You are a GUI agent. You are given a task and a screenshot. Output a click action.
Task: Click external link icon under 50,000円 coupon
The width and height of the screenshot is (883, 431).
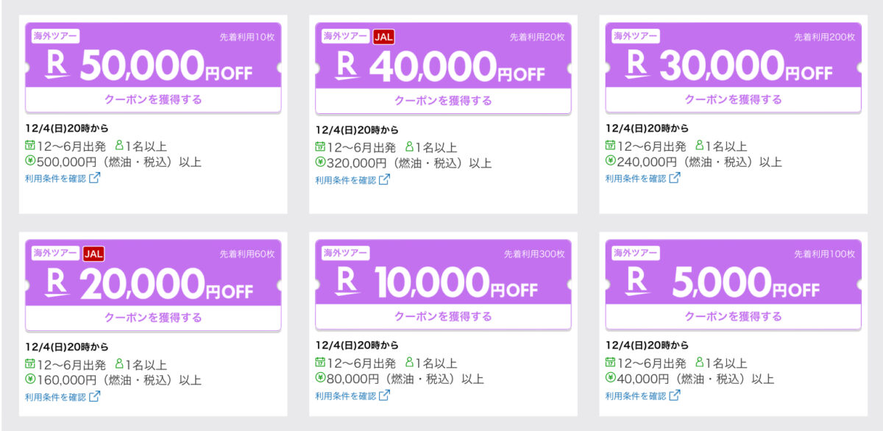click(x=94, y=178)
